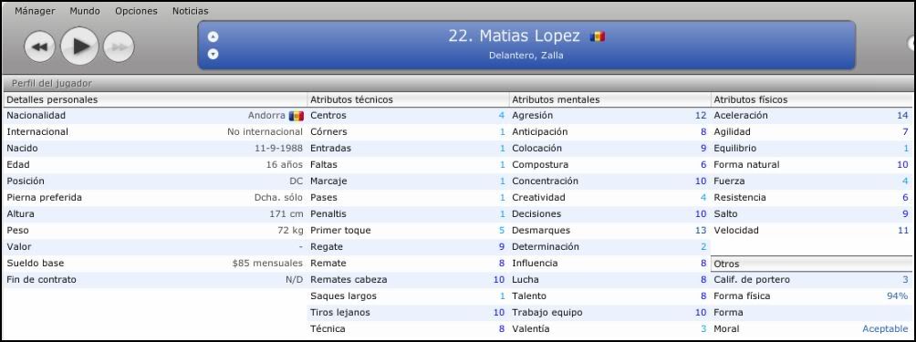Screen dimensions: 916x342
Task: Click the Aceptable morale value
Action: [x=885, y=328]
